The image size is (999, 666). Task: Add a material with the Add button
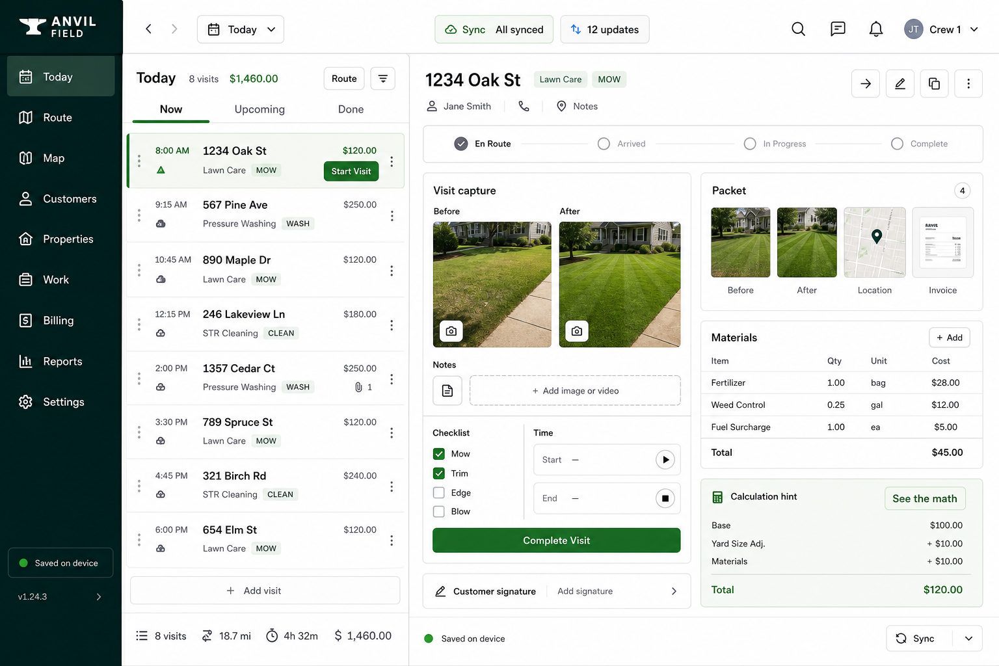click(x=950, y=338)
